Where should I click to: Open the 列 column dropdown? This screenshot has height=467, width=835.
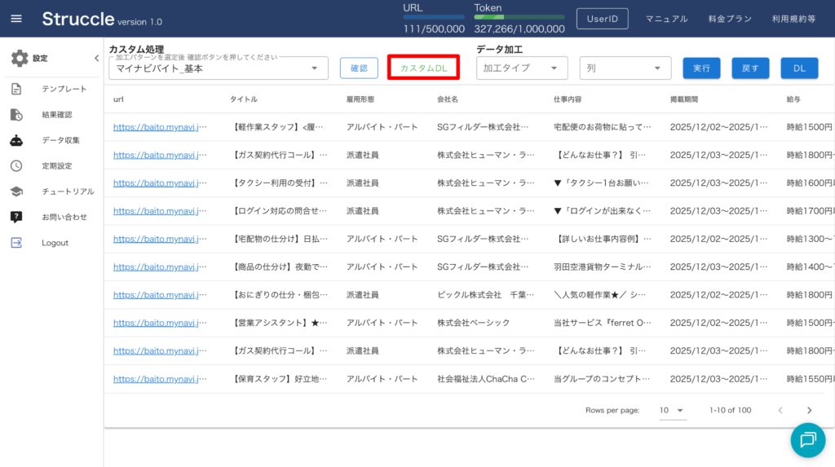click(x=657, y=68)
